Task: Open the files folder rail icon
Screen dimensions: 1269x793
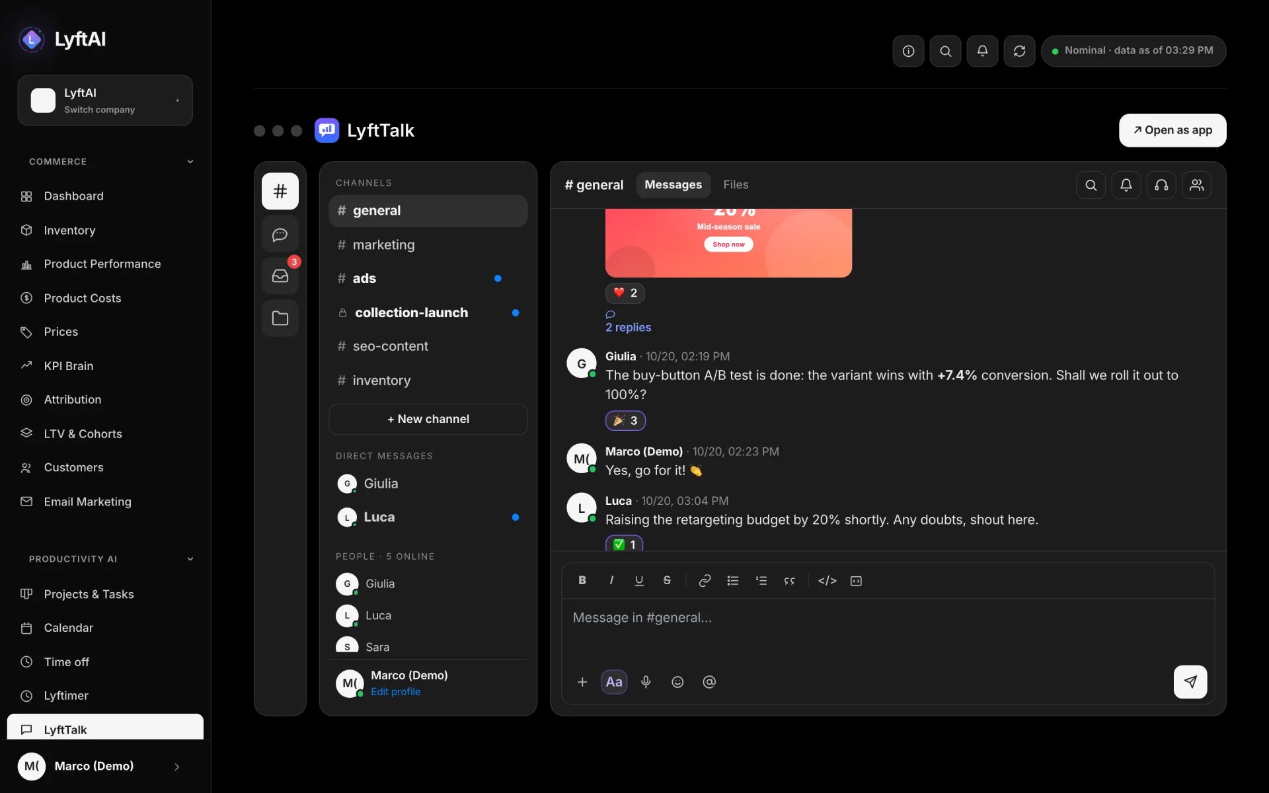Action: click(x=280, y=319)
